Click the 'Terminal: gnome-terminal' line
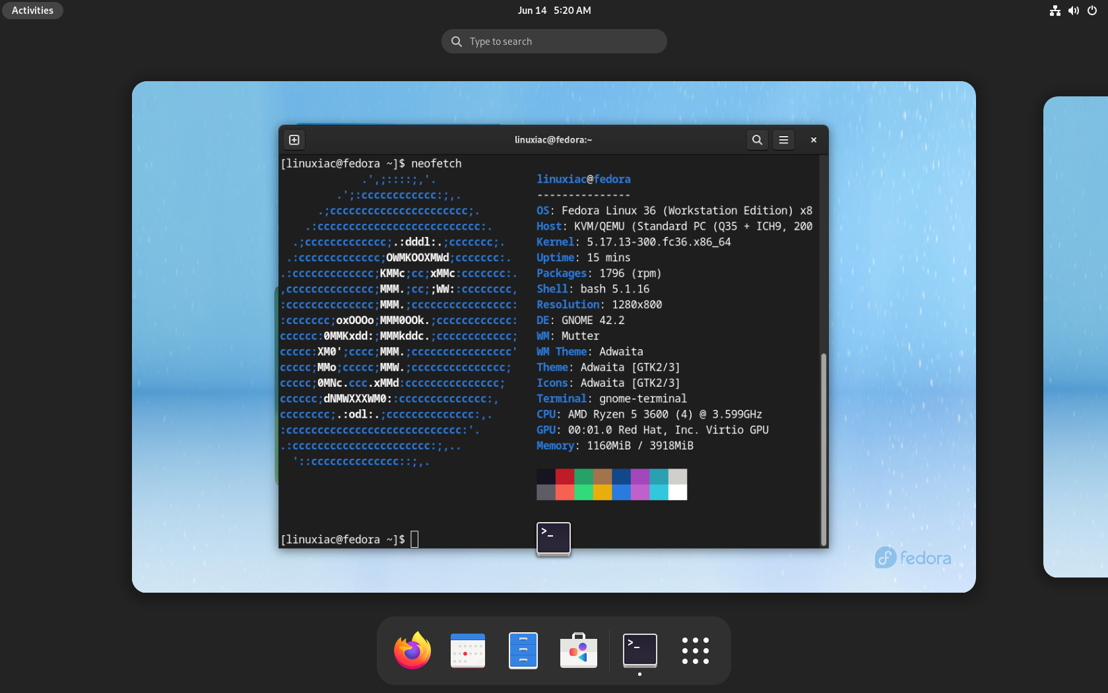 (x=612, y=399)
